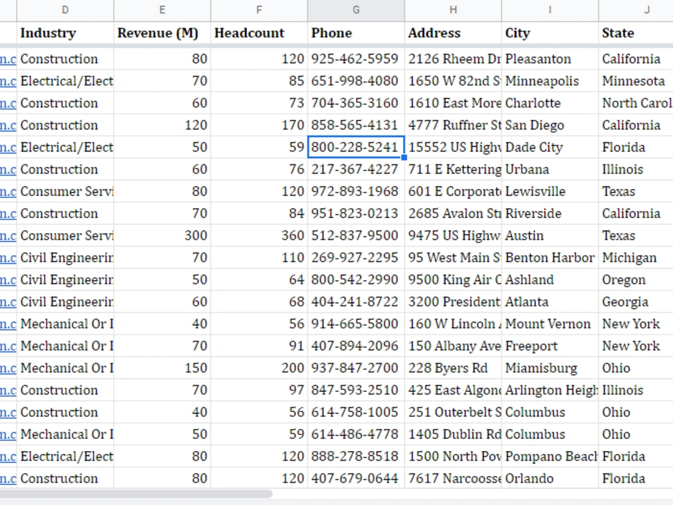Select phone cell 512-837-9500

click(x=356, y=235)
